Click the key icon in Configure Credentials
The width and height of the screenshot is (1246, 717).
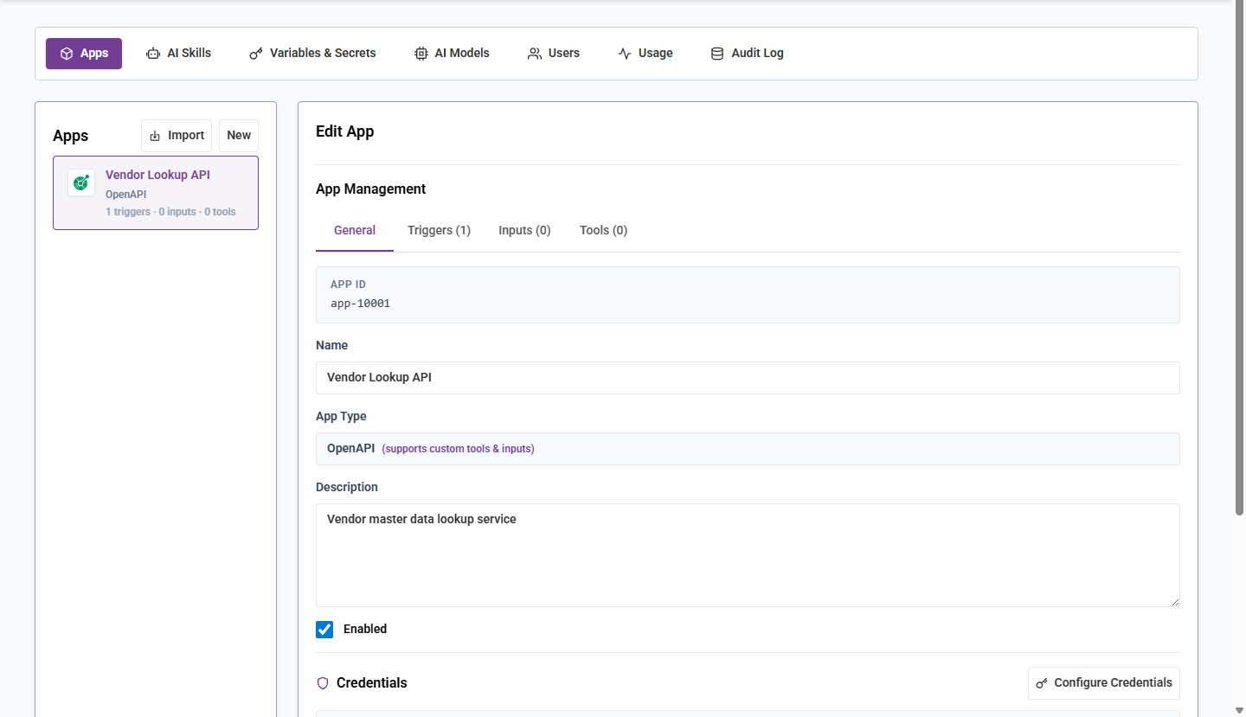point(1042,683)
